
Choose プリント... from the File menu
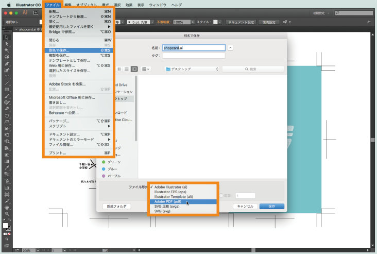coord(79,153)
